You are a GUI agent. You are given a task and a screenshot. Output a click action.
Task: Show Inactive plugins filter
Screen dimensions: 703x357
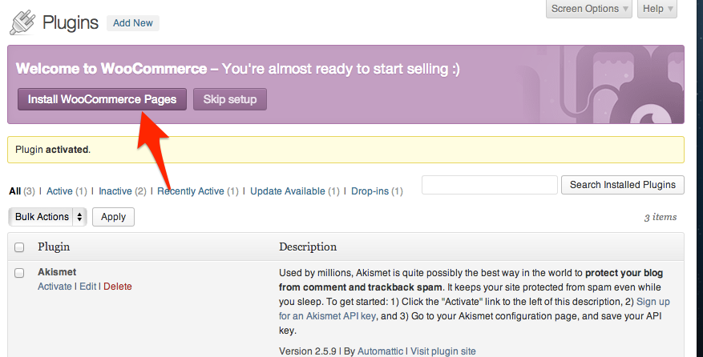pos(115,191)
